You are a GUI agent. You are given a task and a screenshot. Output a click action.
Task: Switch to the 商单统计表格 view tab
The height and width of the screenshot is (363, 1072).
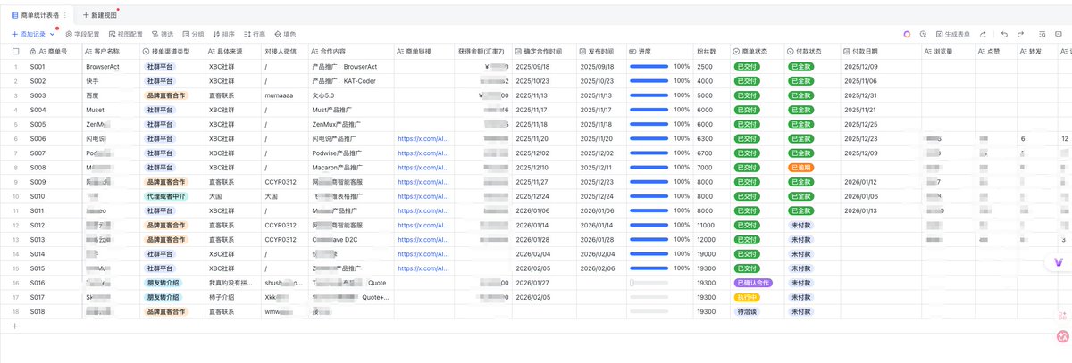[38, 15]
